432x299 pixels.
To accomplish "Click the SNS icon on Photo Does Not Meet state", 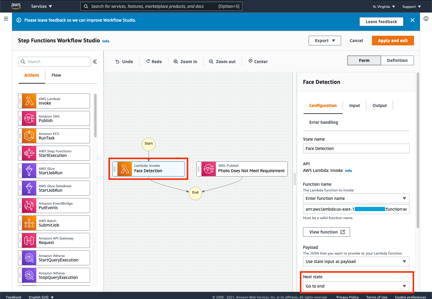I will [209, 169].
